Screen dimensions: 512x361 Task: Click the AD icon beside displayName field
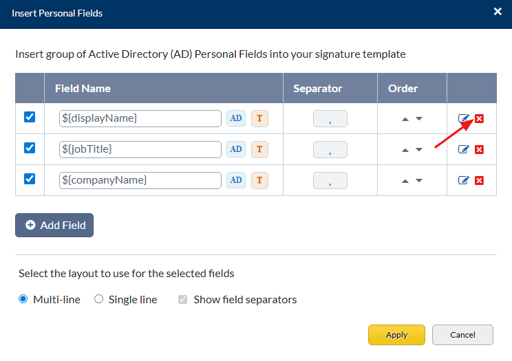click(x=236, y=118)
